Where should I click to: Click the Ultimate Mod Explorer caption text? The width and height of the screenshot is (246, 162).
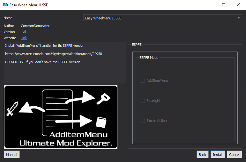tap(66, 144)
